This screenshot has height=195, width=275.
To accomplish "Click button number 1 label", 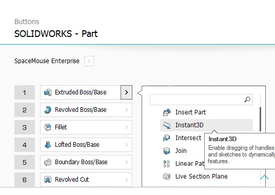I will point(25,92).
